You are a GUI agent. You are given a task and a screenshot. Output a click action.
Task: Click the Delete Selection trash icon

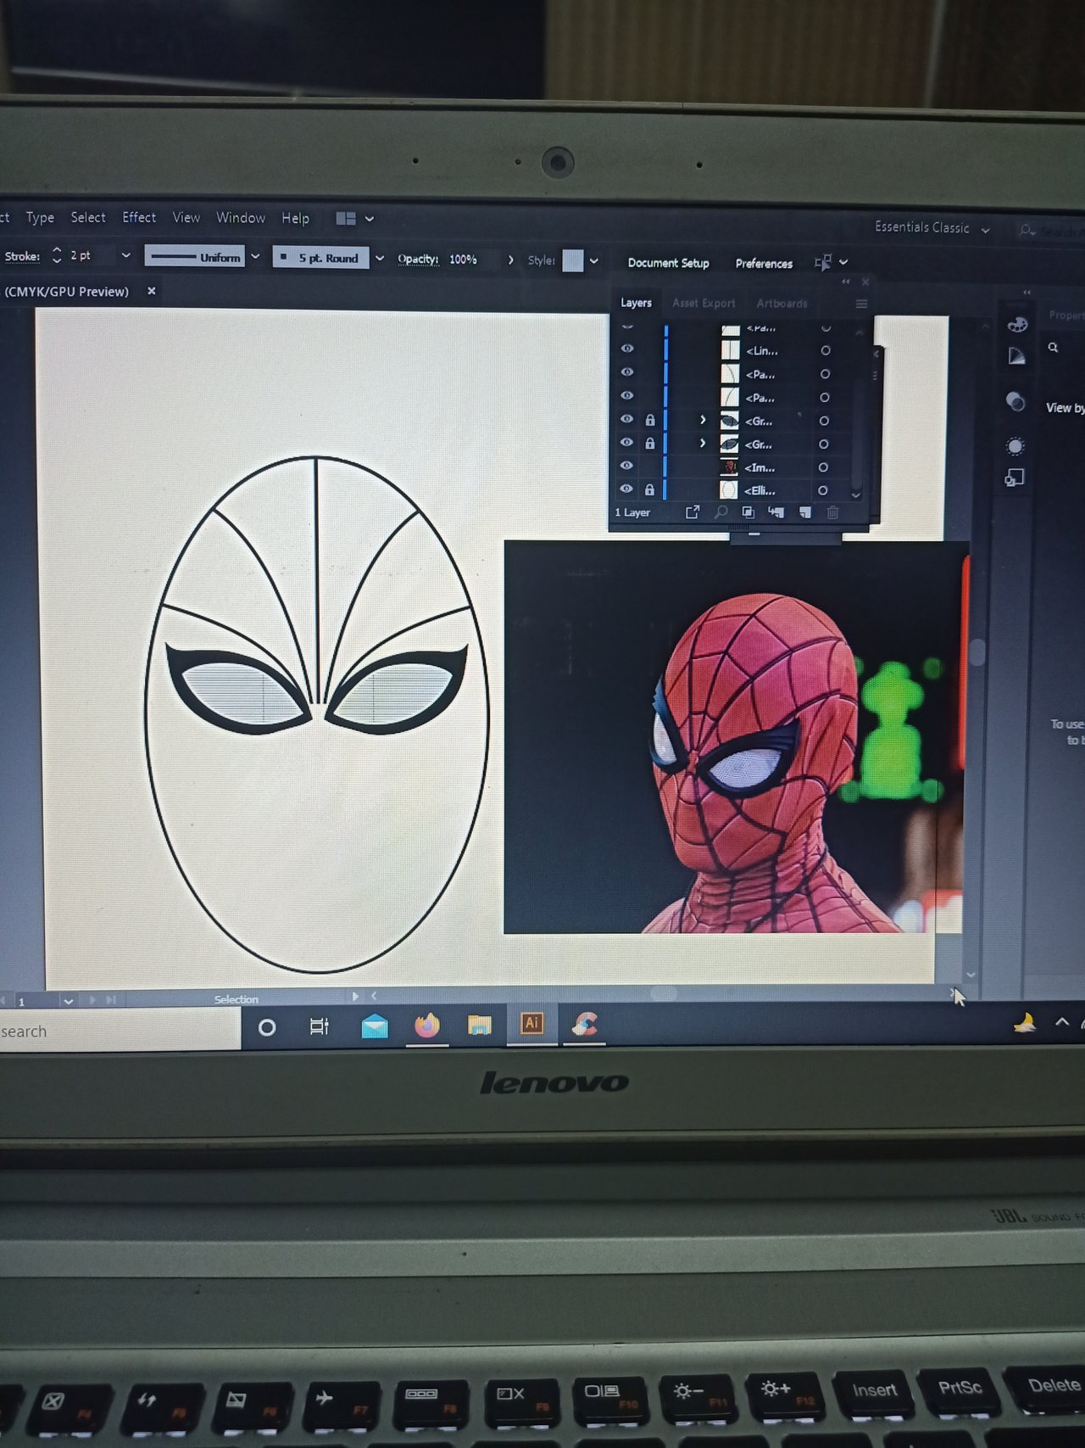pyautogui.click(x=832, y=512)
